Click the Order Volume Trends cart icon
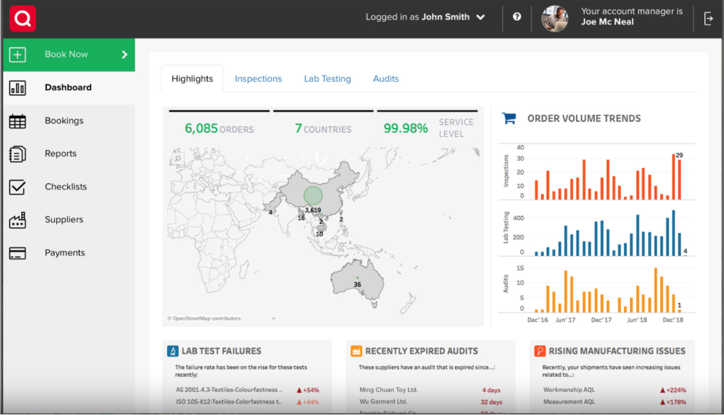 click(x=509, y=118)
